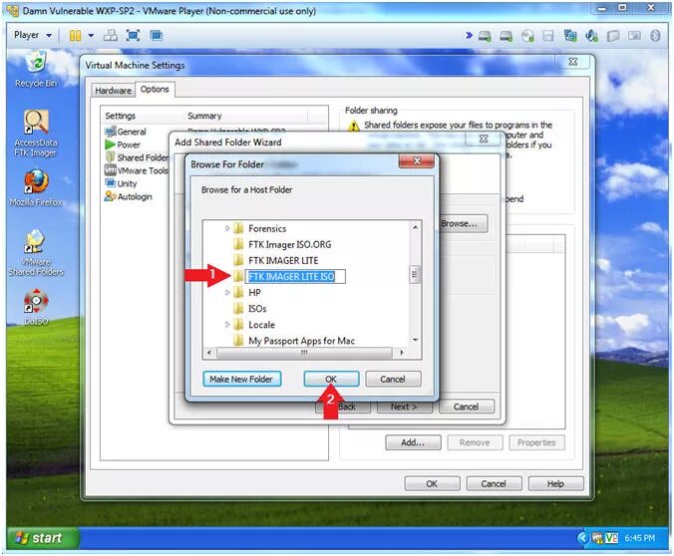Expand the Locale folder node

(227, 325)
